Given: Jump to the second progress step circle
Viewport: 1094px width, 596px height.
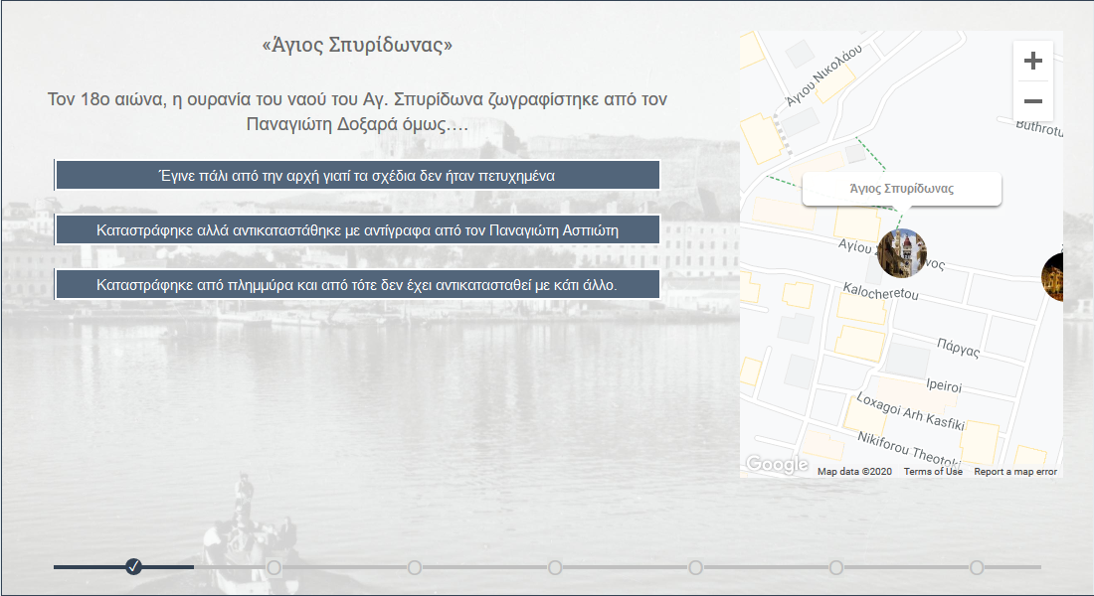Looking at the screenshot, I should tap(273, 567).
